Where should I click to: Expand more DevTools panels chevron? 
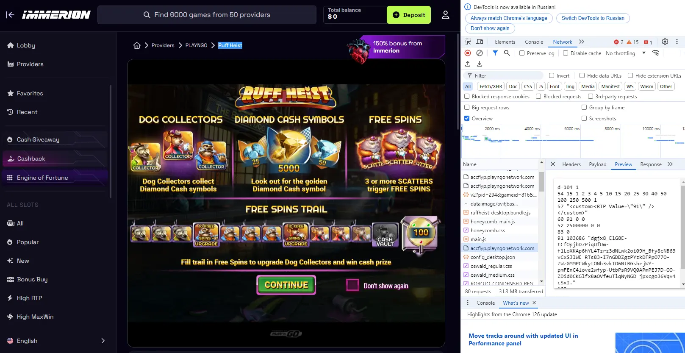(x=582, y=42)
